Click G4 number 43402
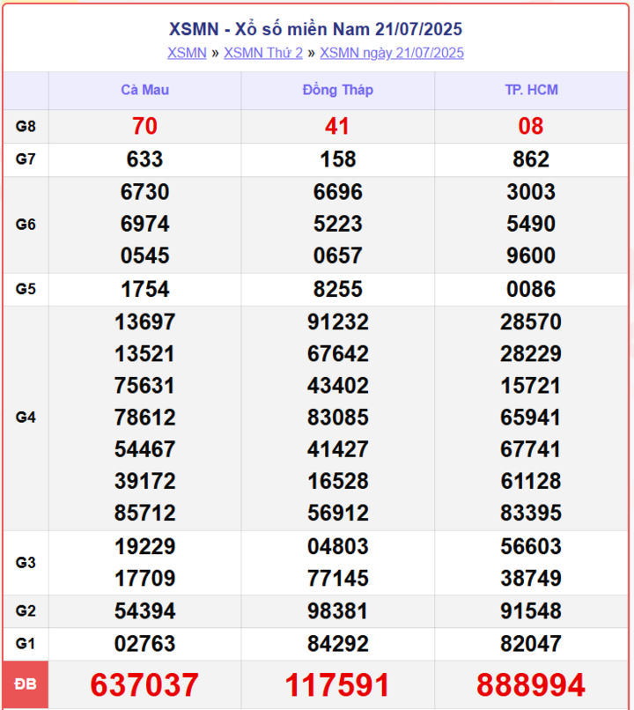This screenshot has width=634, height=710. pos(338,386)
